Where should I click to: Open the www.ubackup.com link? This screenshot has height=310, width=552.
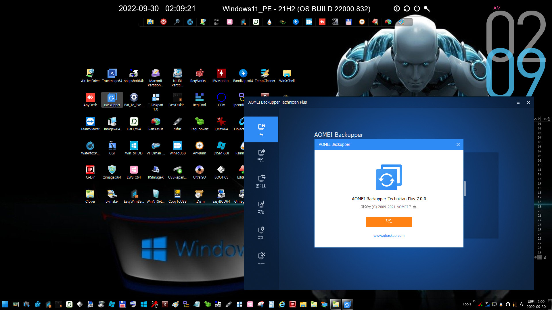pyautogui.click(x=389, y=236)
